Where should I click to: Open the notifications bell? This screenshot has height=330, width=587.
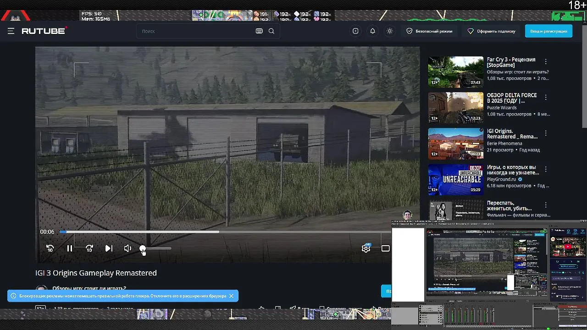pos(372,31)
